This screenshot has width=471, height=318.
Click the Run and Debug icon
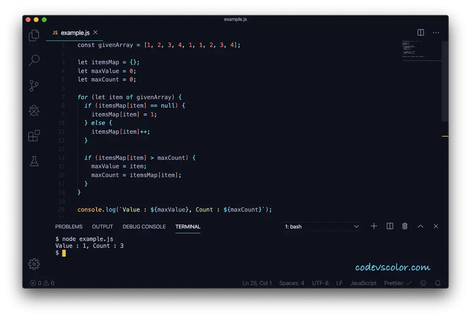pos(34,110)
